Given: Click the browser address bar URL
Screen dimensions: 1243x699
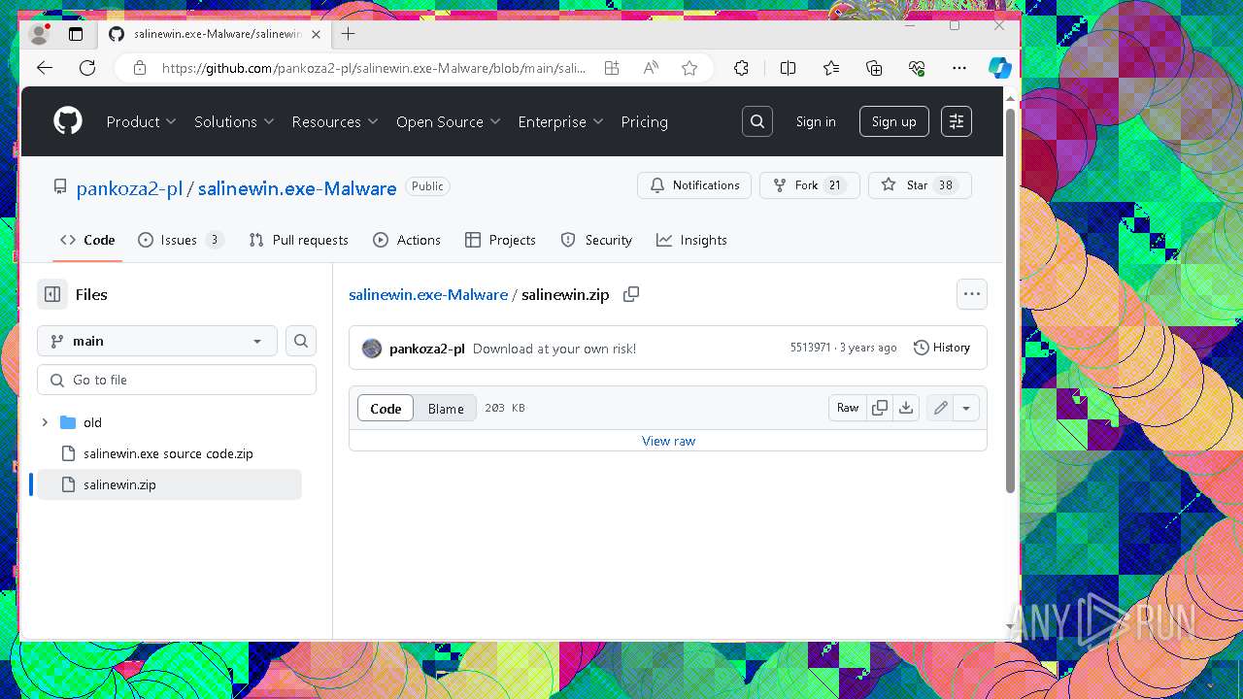Looking at the screenshot, I should click(374, 68).
